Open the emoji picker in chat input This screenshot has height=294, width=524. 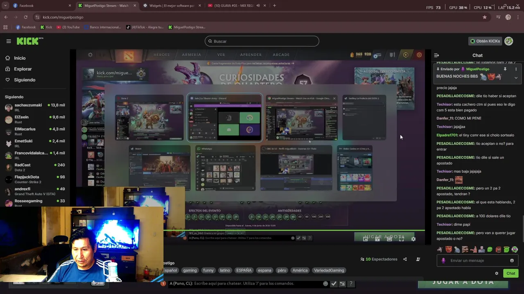click(512, 261)
